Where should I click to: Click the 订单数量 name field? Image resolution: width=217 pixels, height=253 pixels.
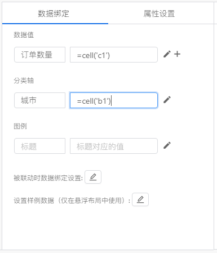39,55
